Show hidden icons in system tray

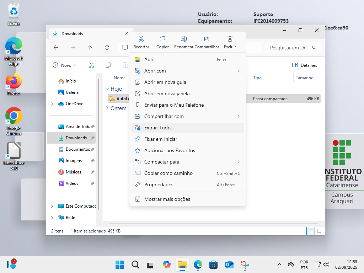tap(279, 264)
